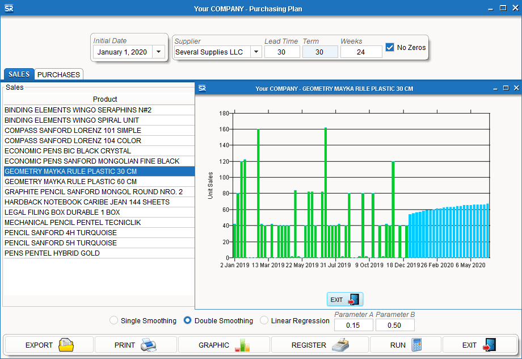
Task: Minimize the GEOMETRY MAYKA chart window
Action: tap(495, 89)
